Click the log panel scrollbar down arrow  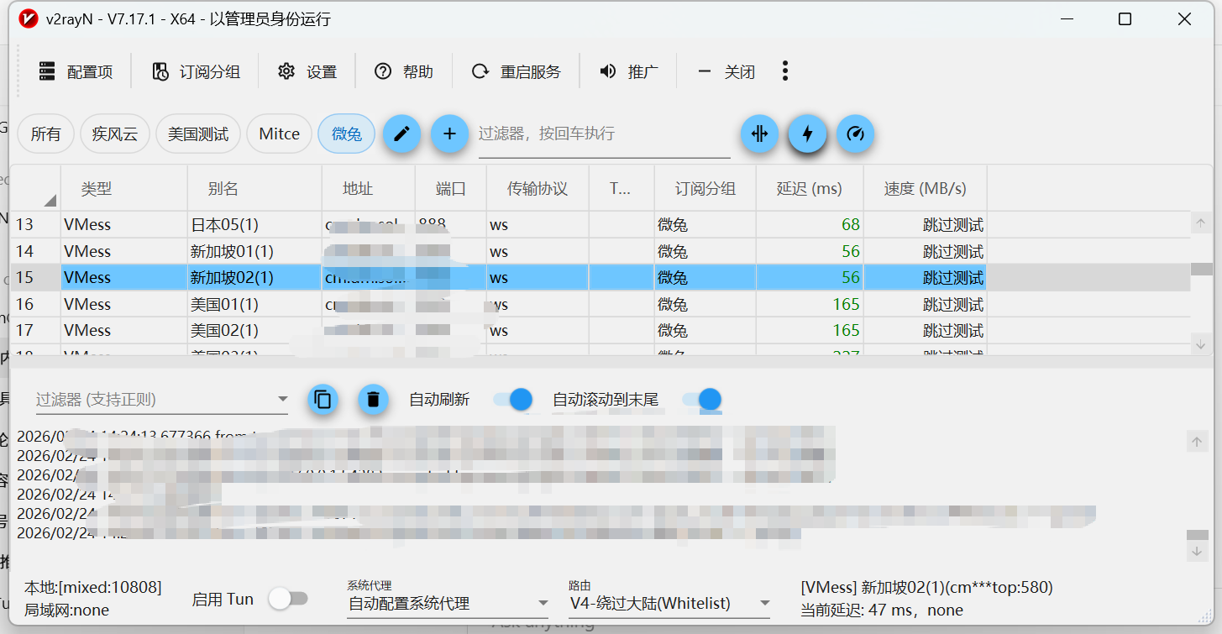1196,552
